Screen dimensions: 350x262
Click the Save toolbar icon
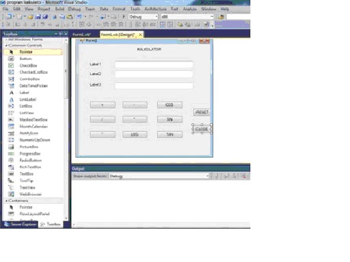point(38,17)
